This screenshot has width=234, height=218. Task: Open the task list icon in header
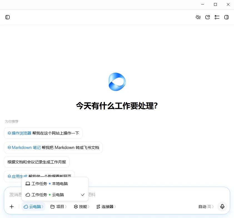pyautogui.click(x=217, y=17)
